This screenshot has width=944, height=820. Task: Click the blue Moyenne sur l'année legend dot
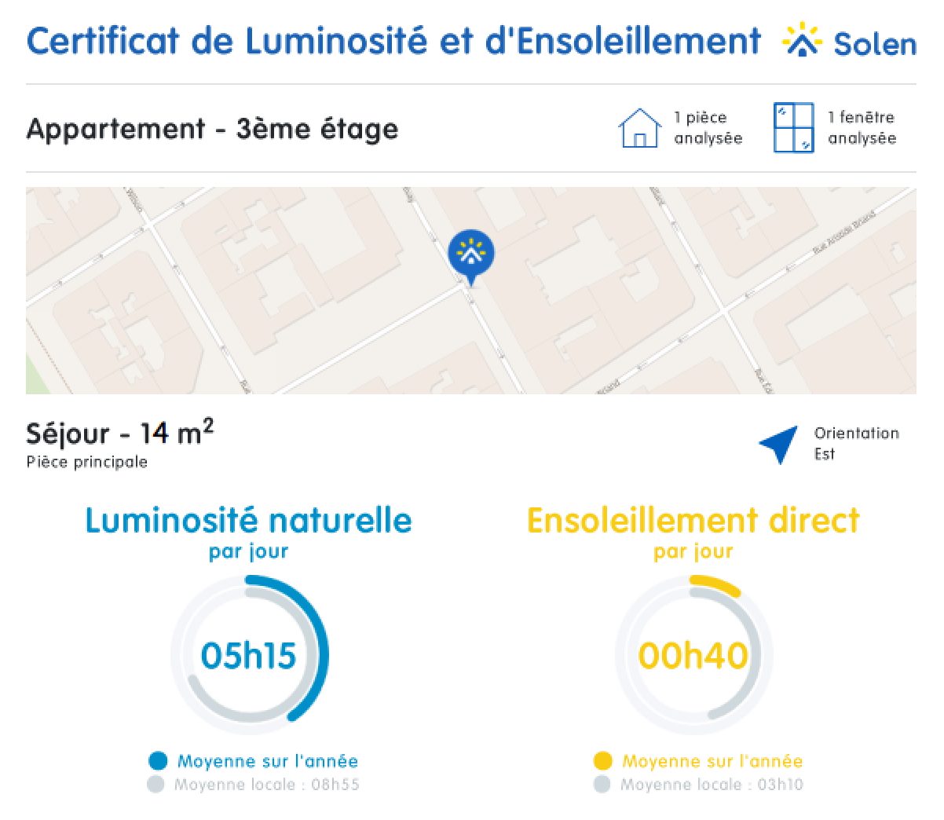tap(158, 760)
